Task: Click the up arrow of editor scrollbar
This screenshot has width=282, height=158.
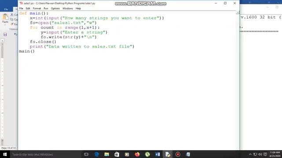Action: tap(237, 12)
